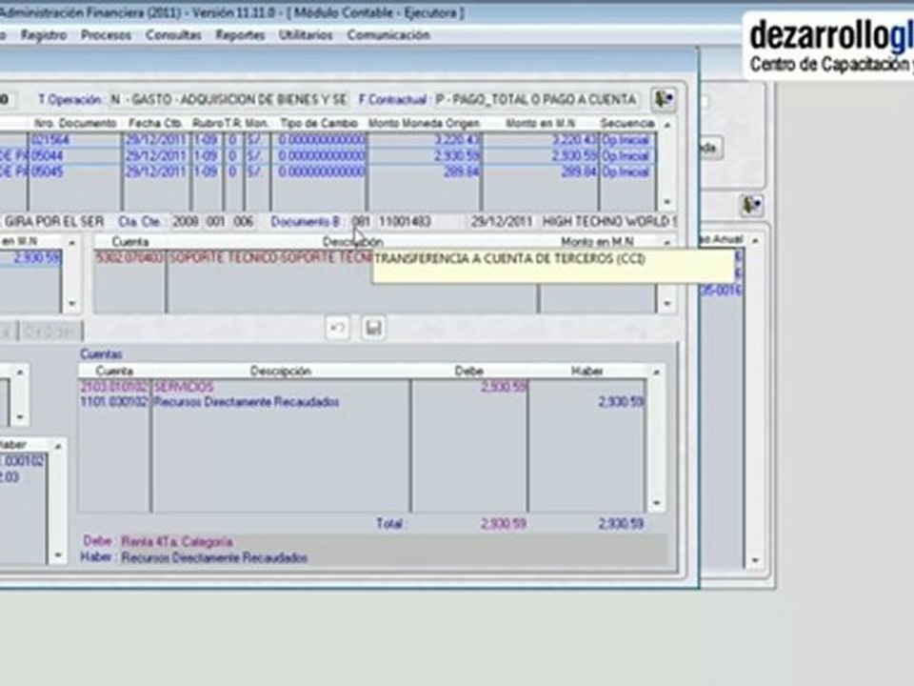Click the Documento B code 081 field
Image resolution: width=914 pixels, height=686 pixels.
pyautogui.click(x=361, y=222)
